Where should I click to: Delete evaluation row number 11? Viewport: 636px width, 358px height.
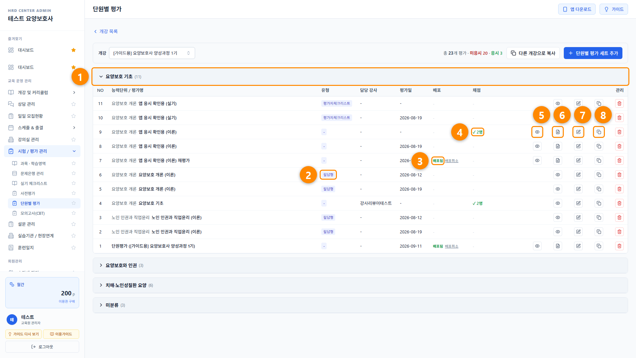coord(619,103)
